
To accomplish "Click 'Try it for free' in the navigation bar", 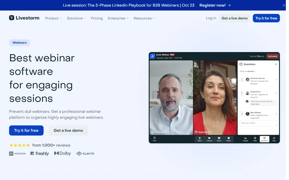I will (x=266, y=18).
